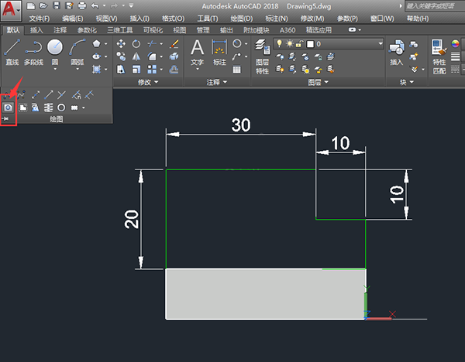Toggle the layer freeze sun icon

tap(289, 44)
